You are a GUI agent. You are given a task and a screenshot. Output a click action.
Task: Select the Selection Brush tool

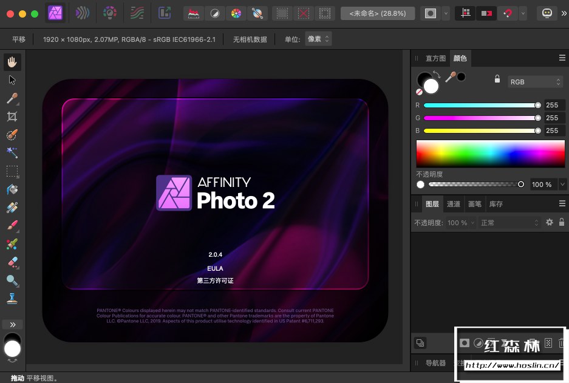(x=12, y=135)
